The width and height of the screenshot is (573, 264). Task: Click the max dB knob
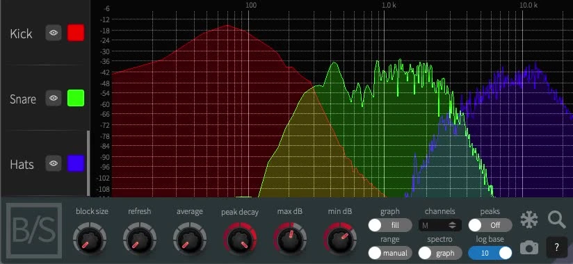click(290, 240)
